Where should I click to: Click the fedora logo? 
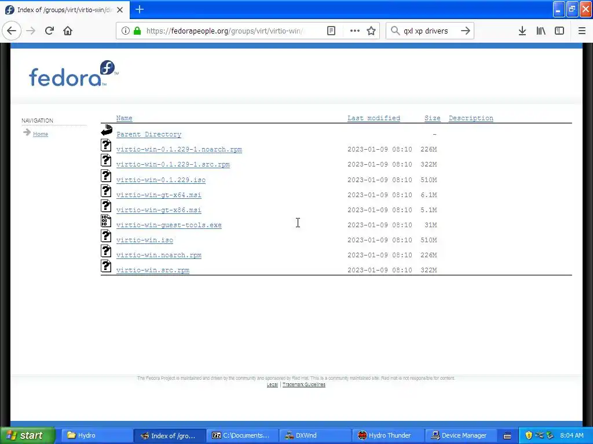tap(74, 73)
